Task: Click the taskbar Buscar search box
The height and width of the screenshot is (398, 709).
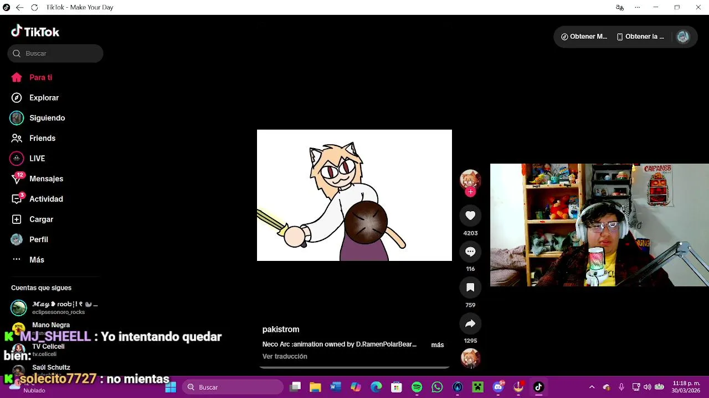Action: (233, 387)
